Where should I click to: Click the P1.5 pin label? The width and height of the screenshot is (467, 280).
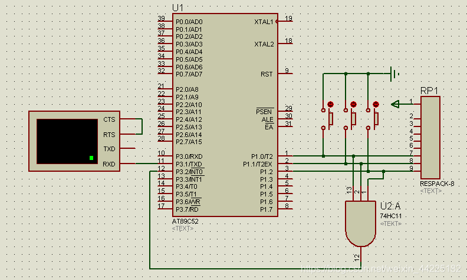267,194
